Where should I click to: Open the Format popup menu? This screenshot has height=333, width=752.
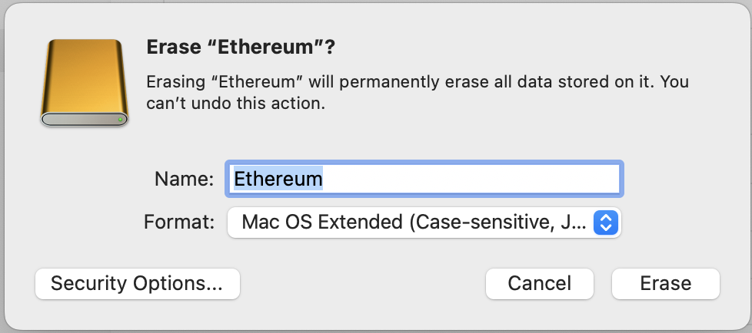423,223
